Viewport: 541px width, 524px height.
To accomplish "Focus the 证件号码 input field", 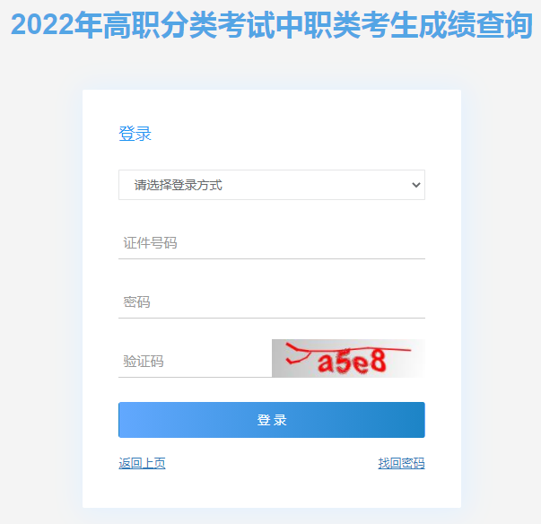I will click(x=272, y=243).
